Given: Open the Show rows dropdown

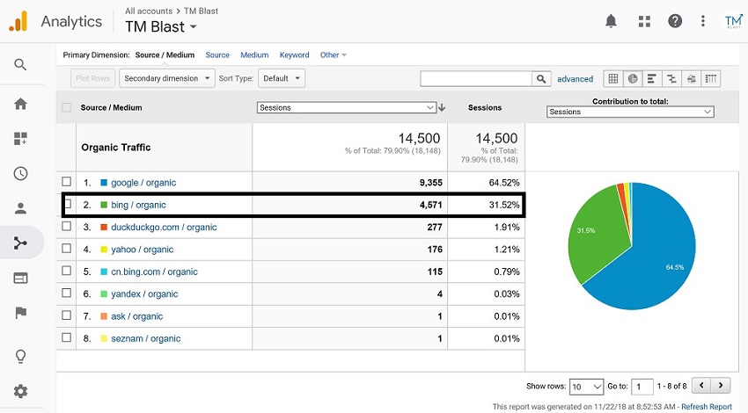Looking at the screenshot, I should (x=587, y=387).
